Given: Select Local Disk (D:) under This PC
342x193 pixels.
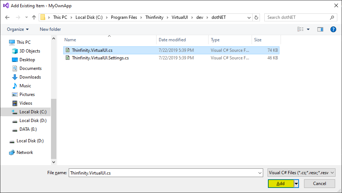Looking at the screenshot, I should 33,121.
